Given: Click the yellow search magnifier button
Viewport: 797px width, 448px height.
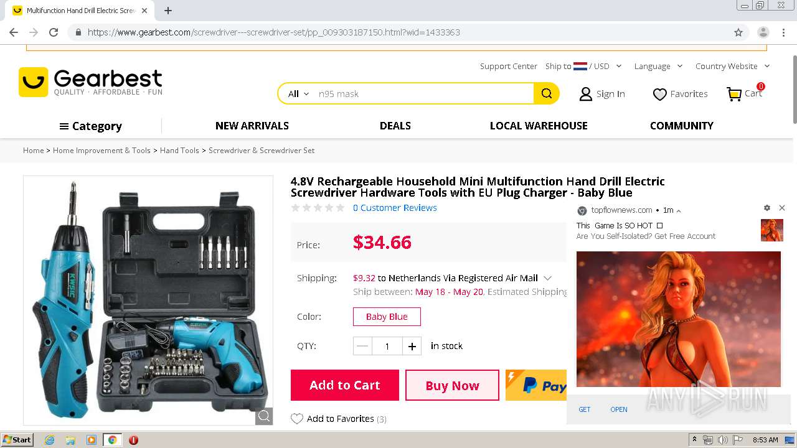Looking at the screenshot, I should [546, 94].
